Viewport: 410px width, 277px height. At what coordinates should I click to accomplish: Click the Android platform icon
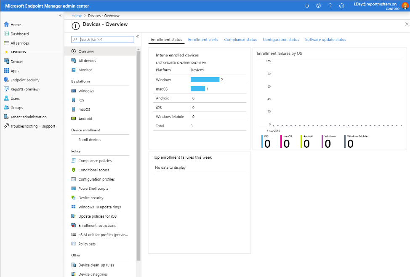pyautogui.click(x=74, y=118)
